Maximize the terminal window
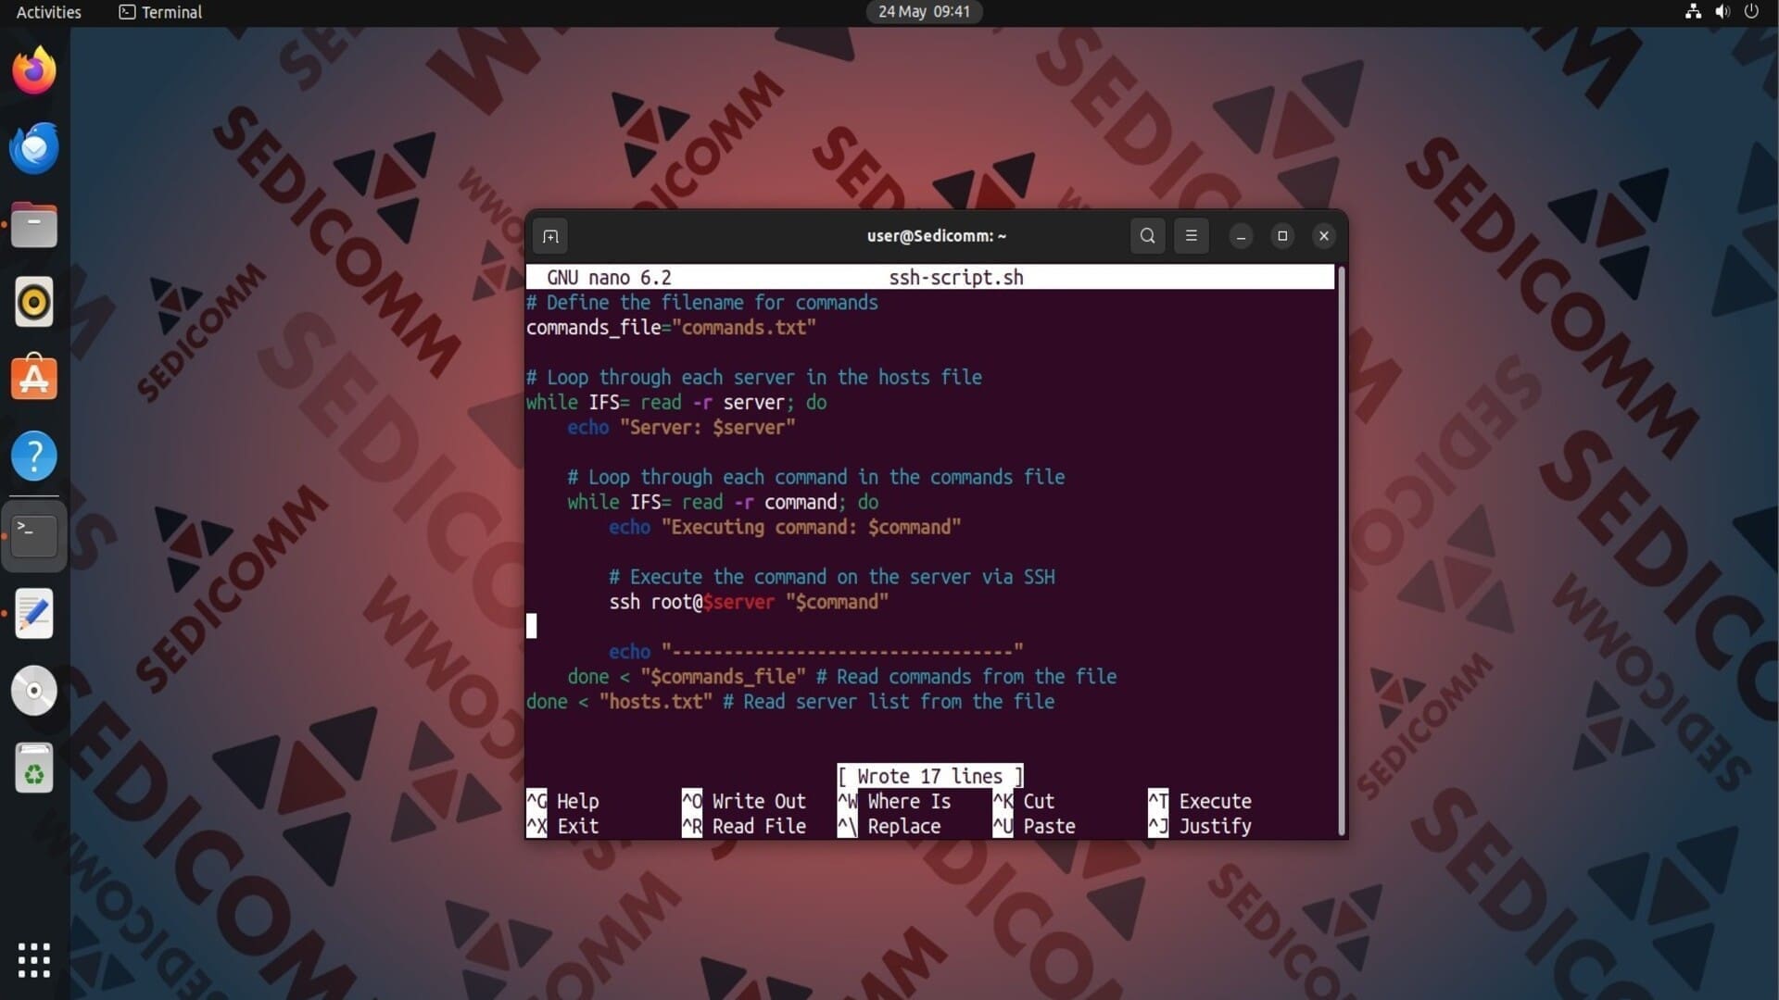The height and width of the screenshot is (1000, 1779). point(1282,236)
